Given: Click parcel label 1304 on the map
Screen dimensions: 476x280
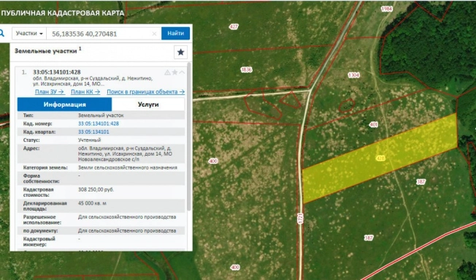Looking at the screenshot, I should (x=353, y=75).
